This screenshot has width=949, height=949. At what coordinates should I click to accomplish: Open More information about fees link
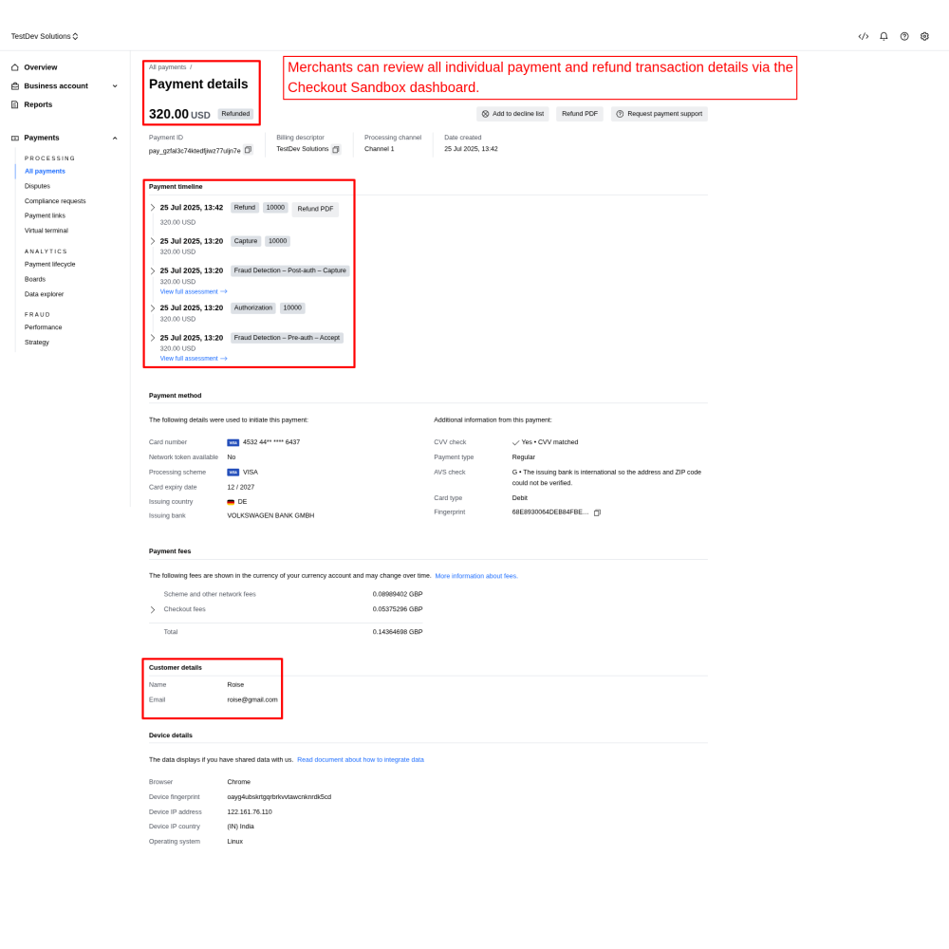tap(476, 576)
